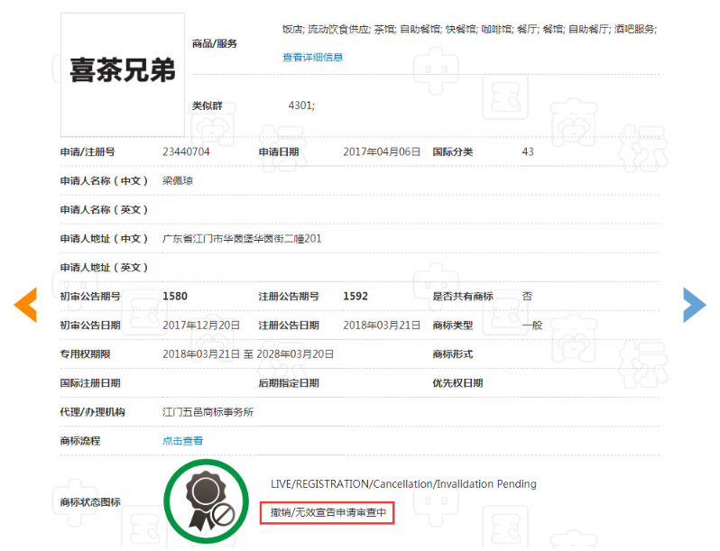Screen dimensions: 720x551
Task: Select registration announcement number 1592
Action: 355,297
